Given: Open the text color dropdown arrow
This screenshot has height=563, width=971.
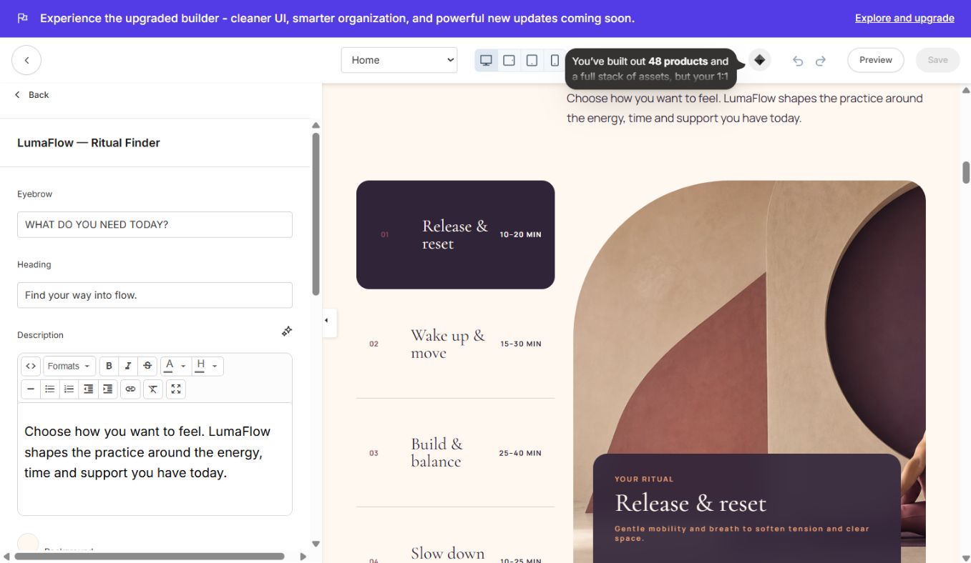Looking at the screenshot, I should pyautogui.click(x=183, y=366).
